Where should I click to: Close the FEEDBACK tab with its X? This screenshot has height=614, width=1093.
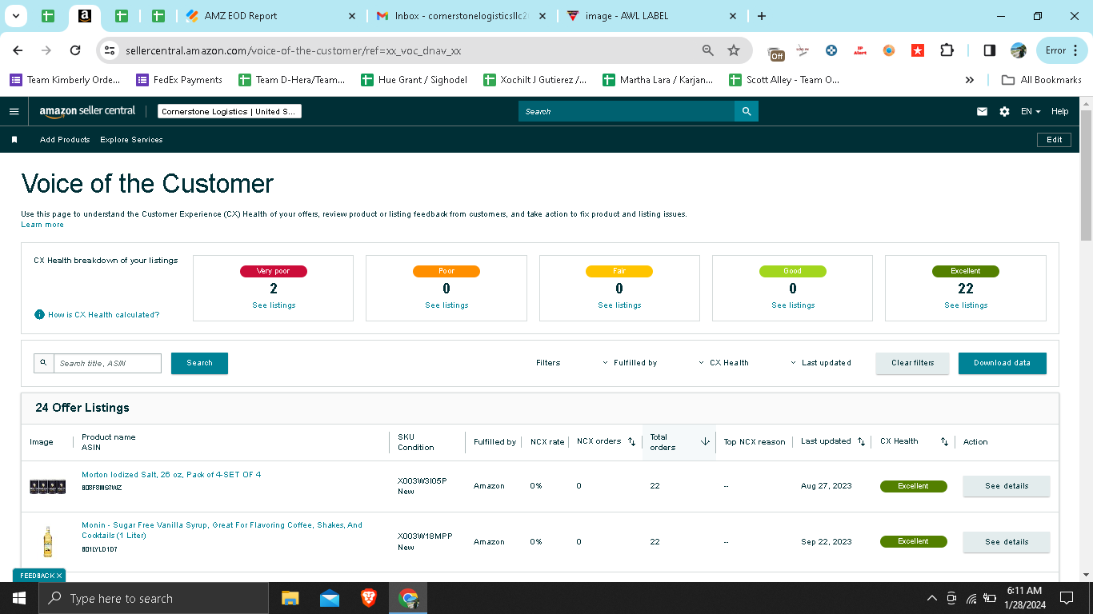click(58, 576)
